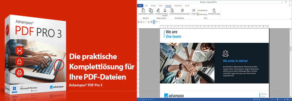The width and height of the screenshot is (292, 101).
Task: Open the Änderungslog
Action: point(202,14)
